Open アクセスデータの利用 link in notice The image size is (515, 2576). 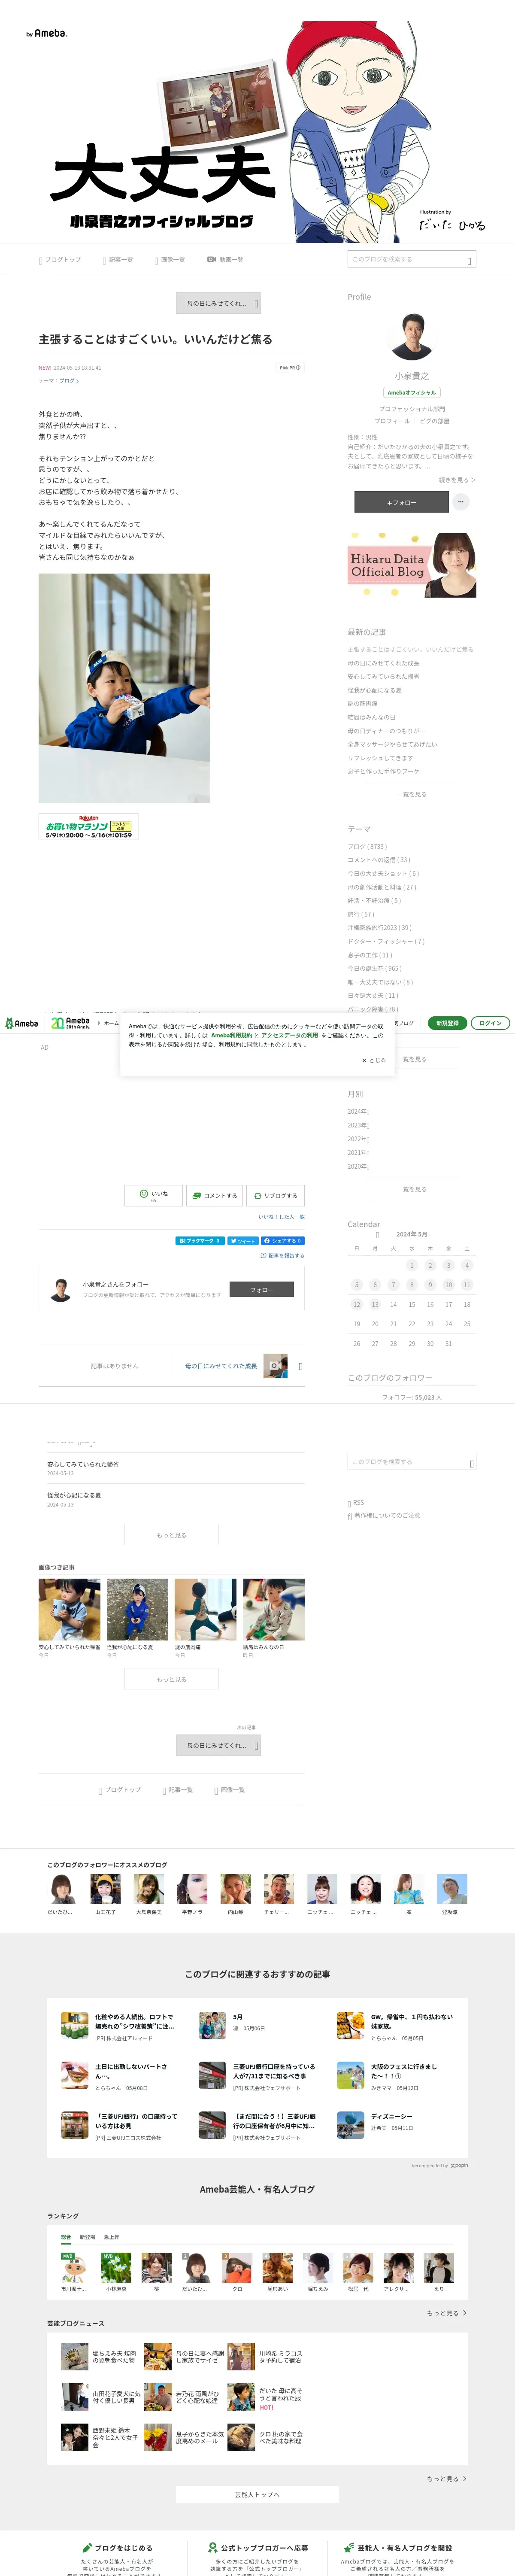[290, 1035]
